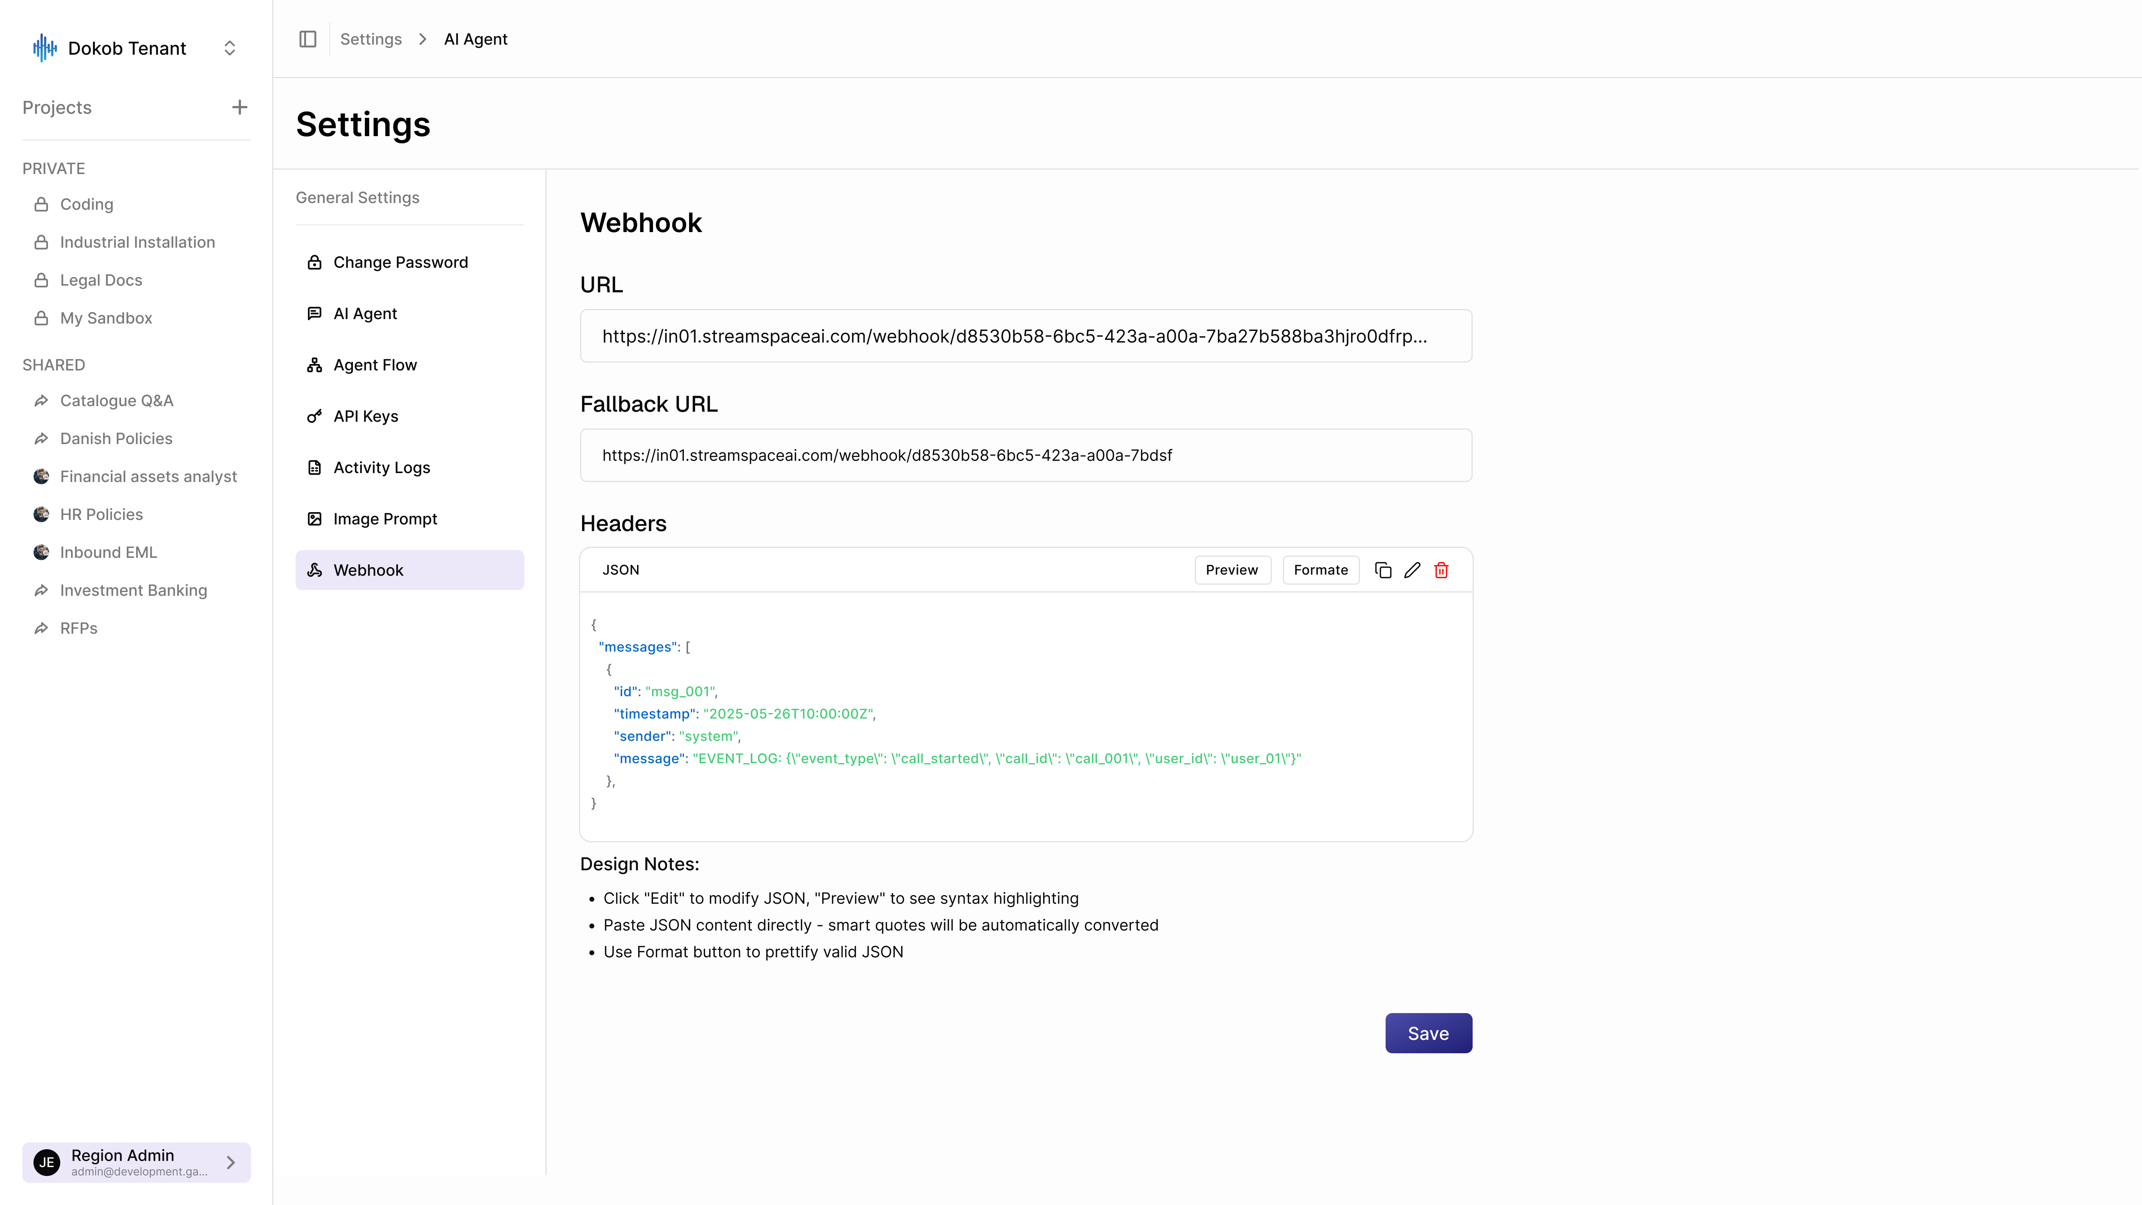Click the Fallback URL input field
The width and height of the screenshot is (2142, 1205).
(x=1026, y=455)
